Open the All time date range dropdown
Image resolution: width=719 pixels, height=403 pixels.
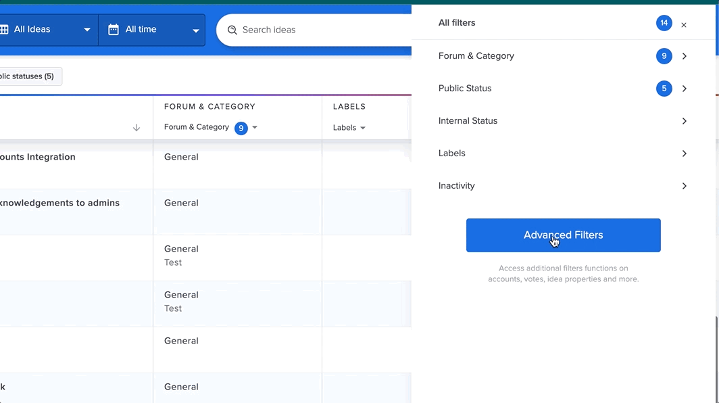tap(196, 30)
